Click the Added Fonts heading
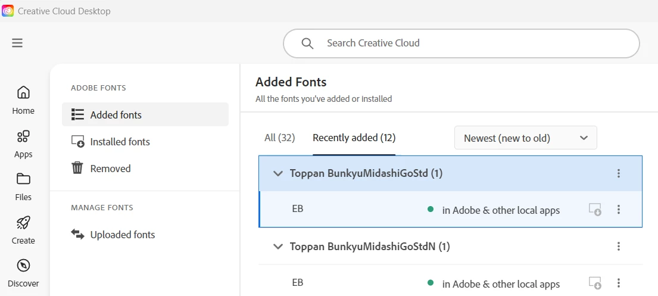 click(x=291, y=82)
